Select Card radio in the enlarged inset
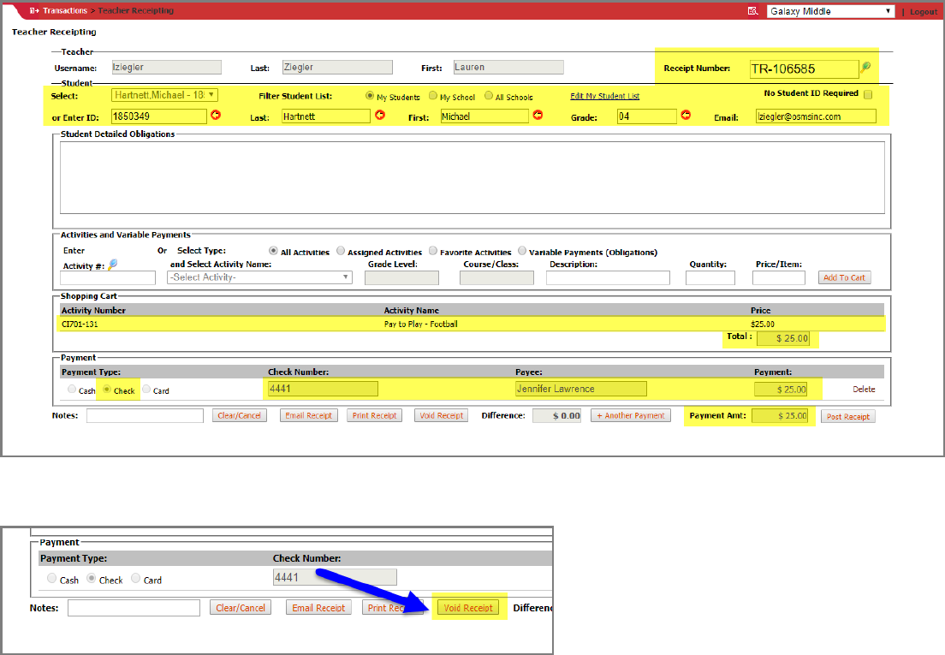The image size is (945, 655). (135, 579)
